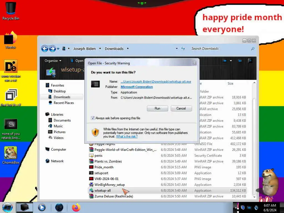This screenshot has height=213, width=284.
Task: Click the Open toolbar button
Action: [77, 61]
